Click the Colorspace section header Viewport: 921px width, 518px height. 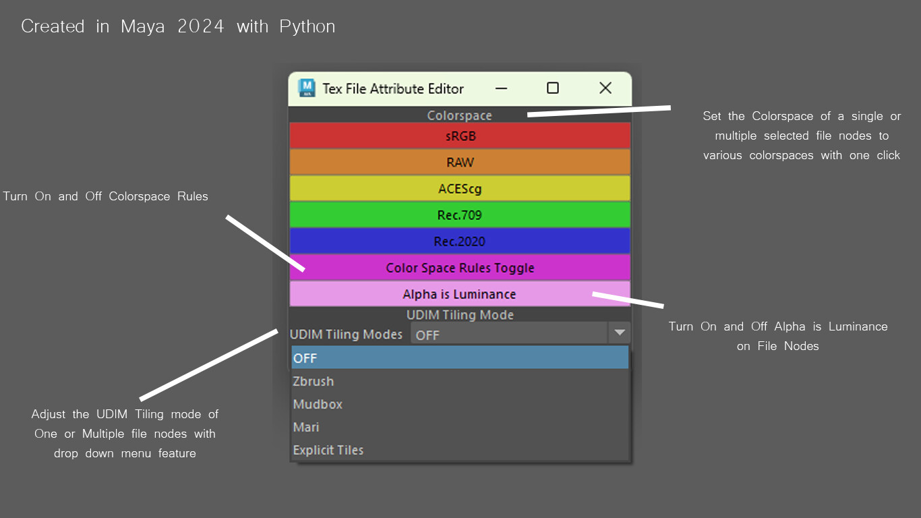point(460,115)
